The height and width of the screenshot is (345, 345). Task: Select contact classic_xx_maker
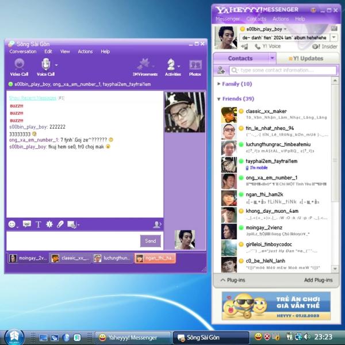pyautogui.click(x=275, y=114)
